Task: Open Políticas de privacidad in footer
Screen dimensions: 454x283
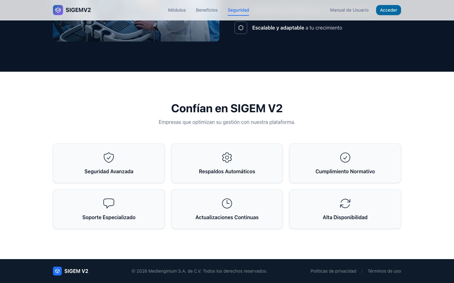Action: point(333,271)
